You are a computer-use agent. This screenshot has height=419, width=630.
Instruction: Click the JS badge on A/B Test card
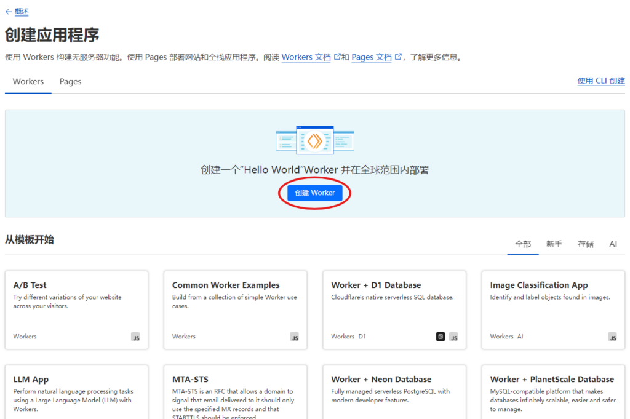[x=136, y=337]
